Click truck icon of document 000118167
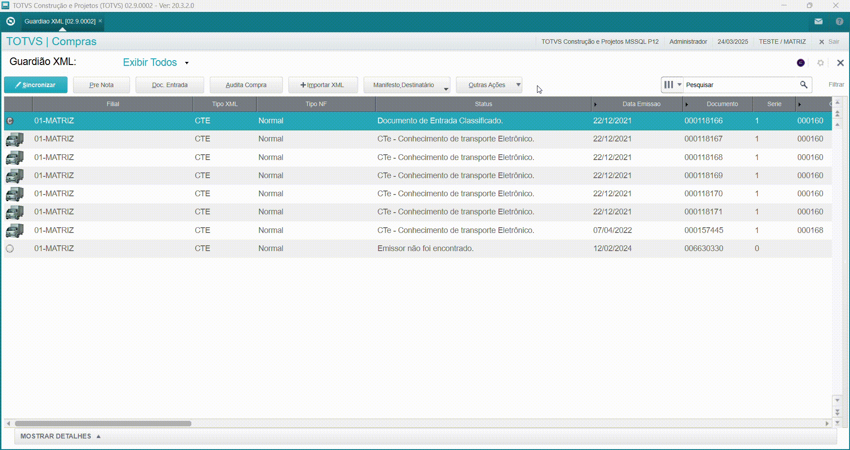Viewport: 850px width, 450px height. coord(15,139)
